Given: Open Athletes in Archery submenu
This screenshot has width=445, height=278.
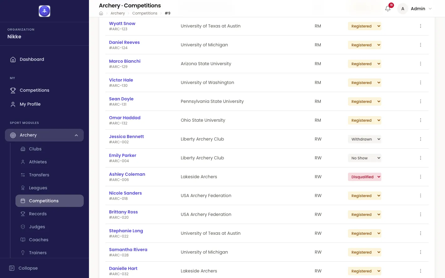Looking at the screenshot, I should pyautogui.click(x=49, y=162).
